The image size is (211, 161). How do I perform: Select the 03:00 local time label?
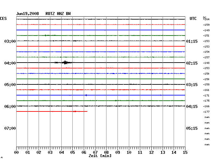(x=10, y=41)
